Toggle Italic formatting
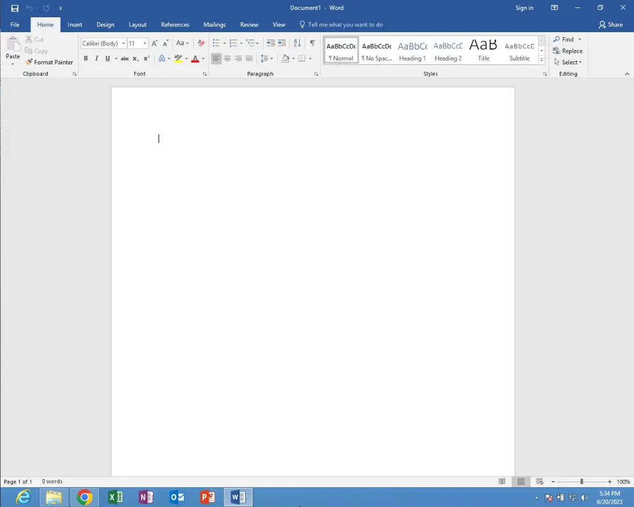This screenshot has width=634, height=507. pos(97,59)
